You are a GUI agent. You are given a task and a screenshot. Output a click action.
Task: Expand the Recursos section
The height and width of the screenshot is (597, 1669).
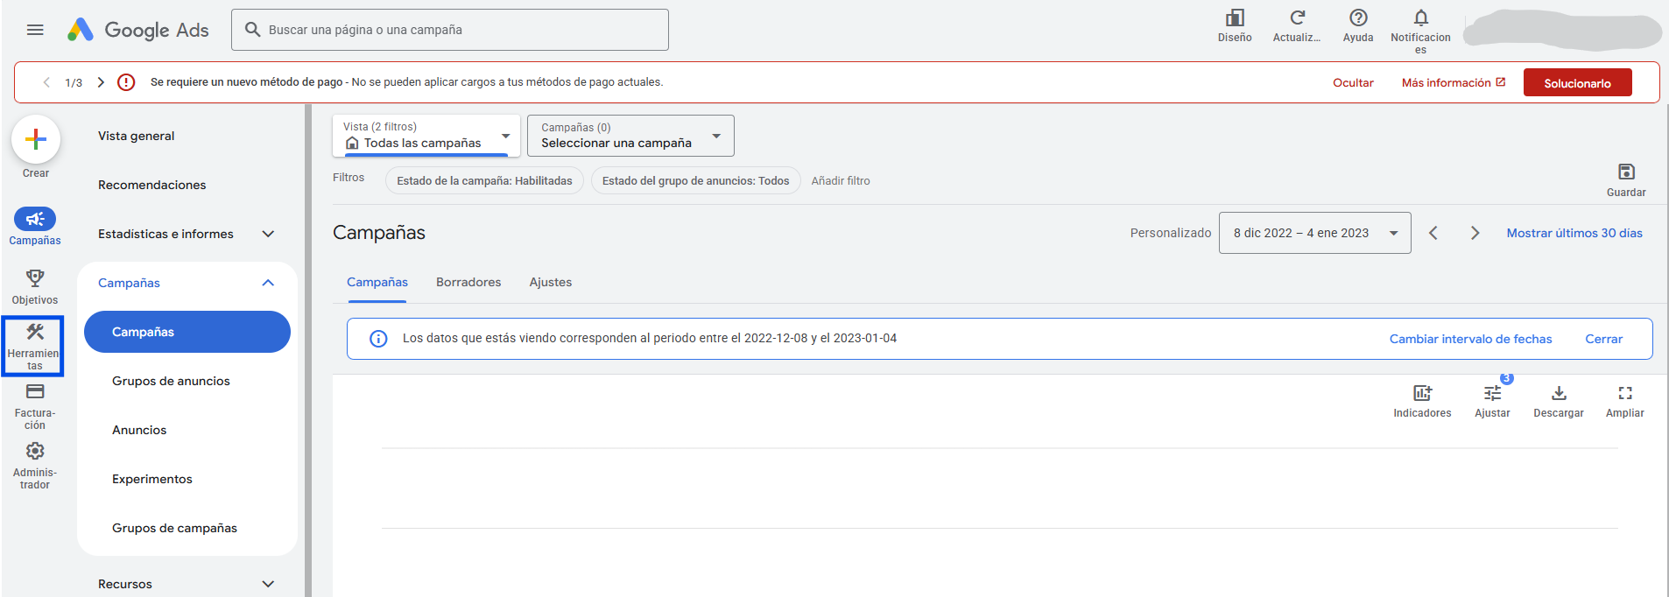268,584
